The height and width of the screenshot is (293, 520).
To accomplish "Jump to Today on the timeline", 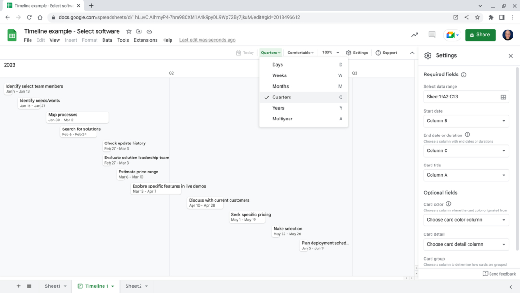I will coord(245,53).
